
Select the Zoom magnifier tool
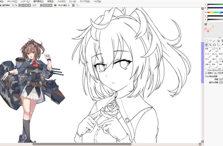pyautogui.click(x=210, y=45)
